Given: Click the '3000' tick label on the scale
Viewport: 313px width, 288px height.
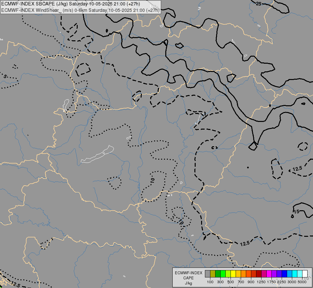Looking at the screenshot, I should 292,282.
